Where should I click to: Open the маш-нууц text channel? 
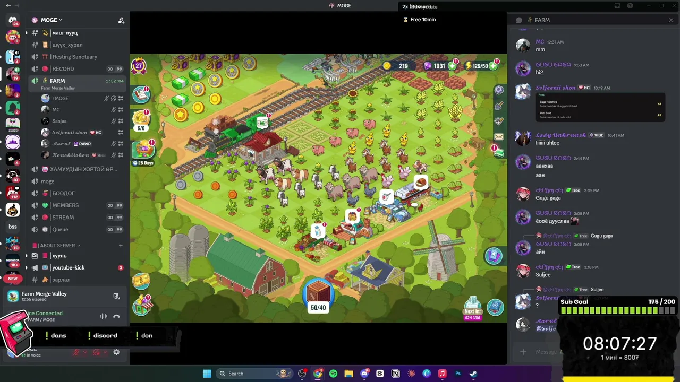(x=78, y=33)
